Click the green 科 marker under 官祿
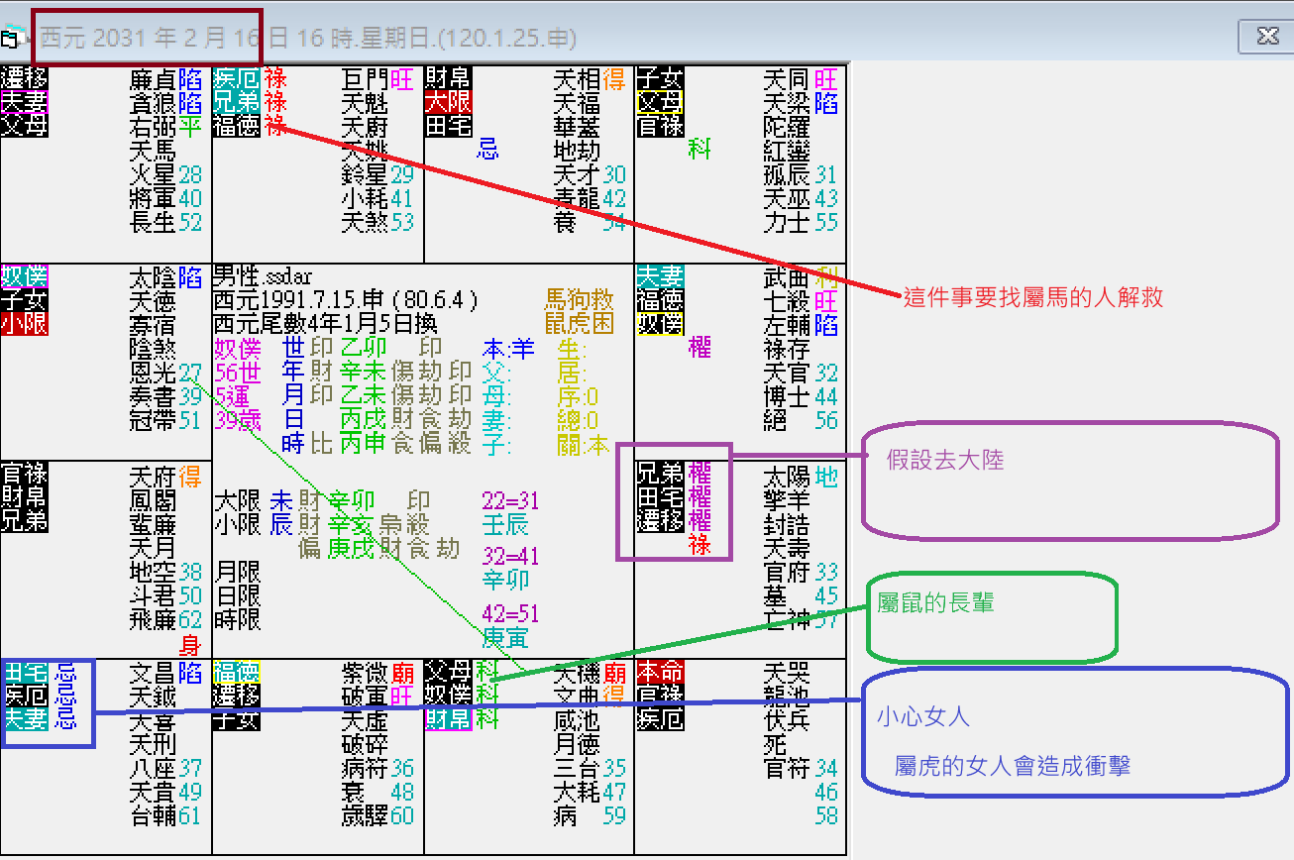The image size is (1294, 860). point(700,151)
